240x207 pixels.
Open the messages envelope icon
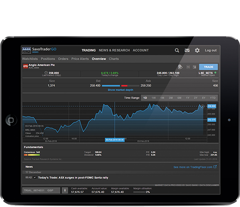coord(187,50)
